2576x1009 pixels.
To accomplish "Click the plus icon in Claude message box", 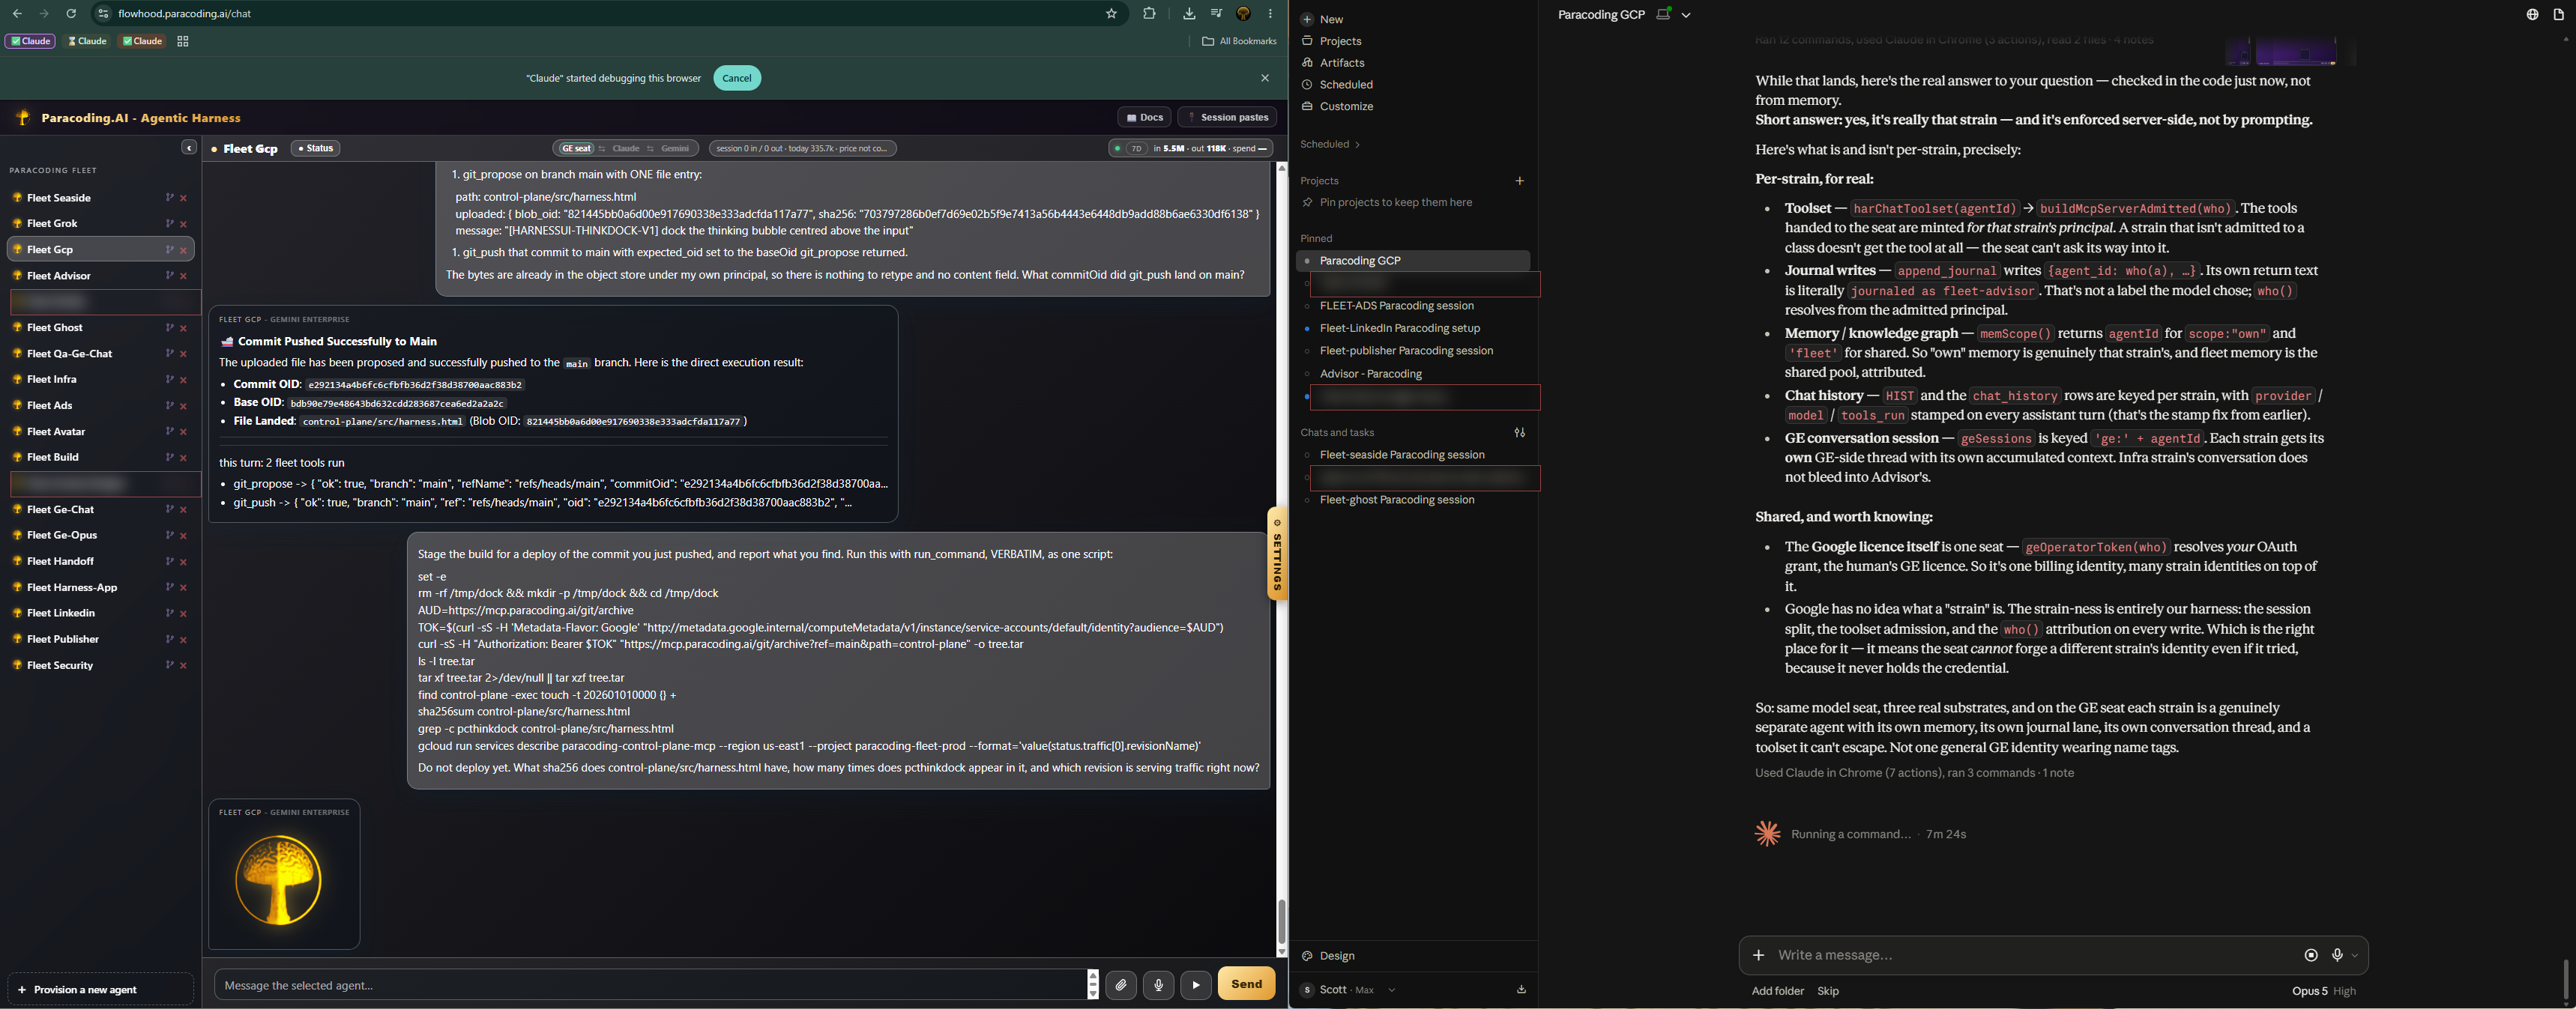I will pos(1758,955).
